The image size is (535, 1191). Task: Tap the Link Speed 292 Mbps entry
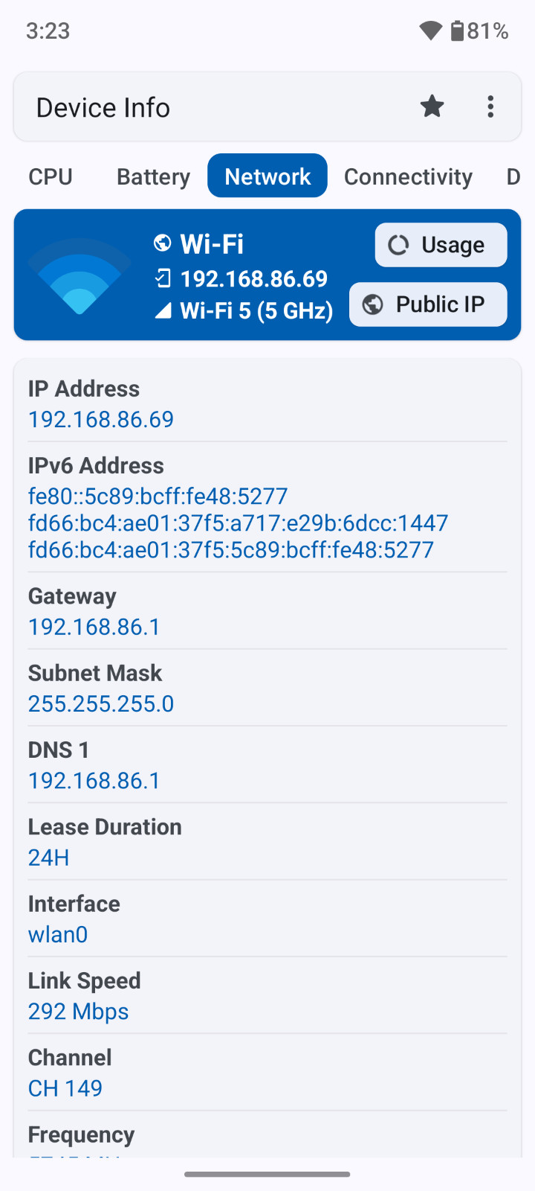[x=79, y=1012]
